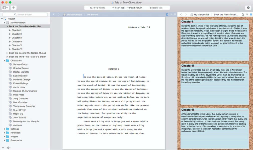Collapse the Characters folder
This screenshot has width=253, height=150.
pyautogui.click(x=5, y=60)
